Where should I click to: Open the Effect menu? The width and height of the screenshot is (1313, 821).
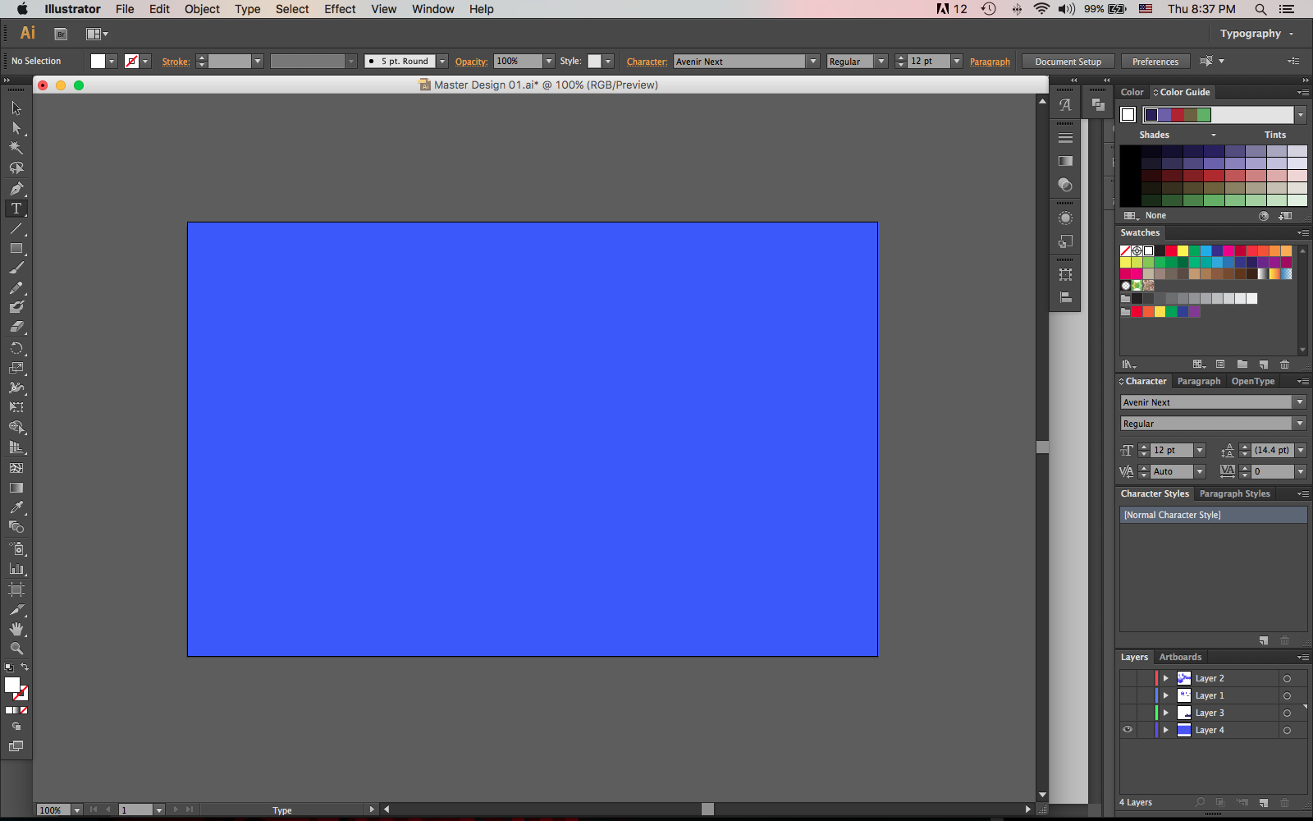pos(340,9)
